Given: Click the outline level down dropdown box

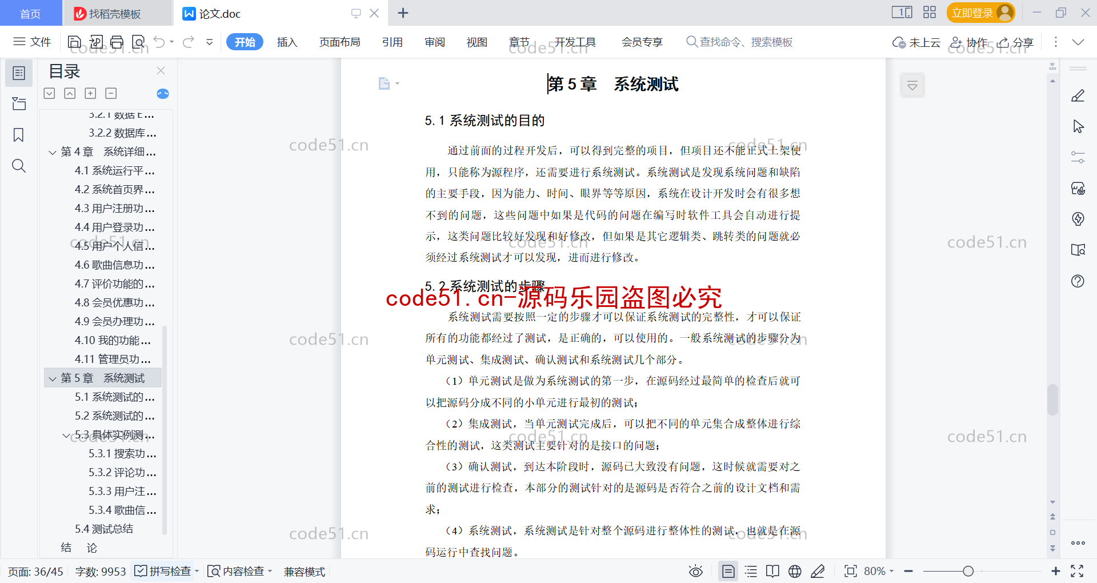Looking at the screenshot, I should click(49, 93).
